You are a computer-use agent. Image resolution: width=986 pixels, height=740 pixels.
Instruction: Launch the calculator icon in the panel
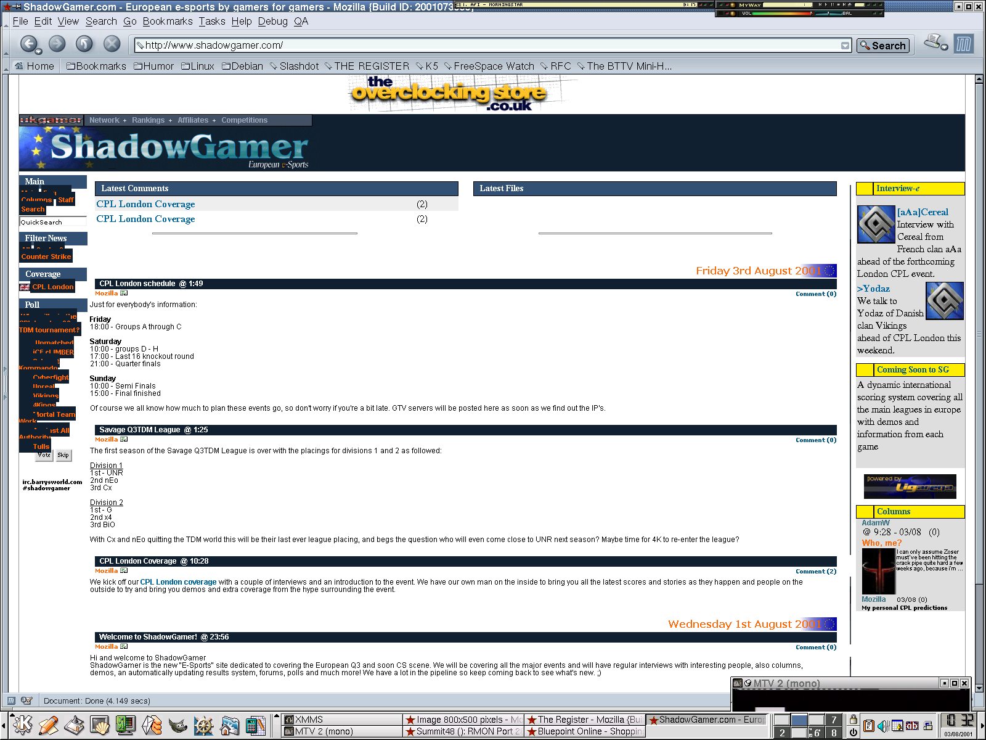255,725
